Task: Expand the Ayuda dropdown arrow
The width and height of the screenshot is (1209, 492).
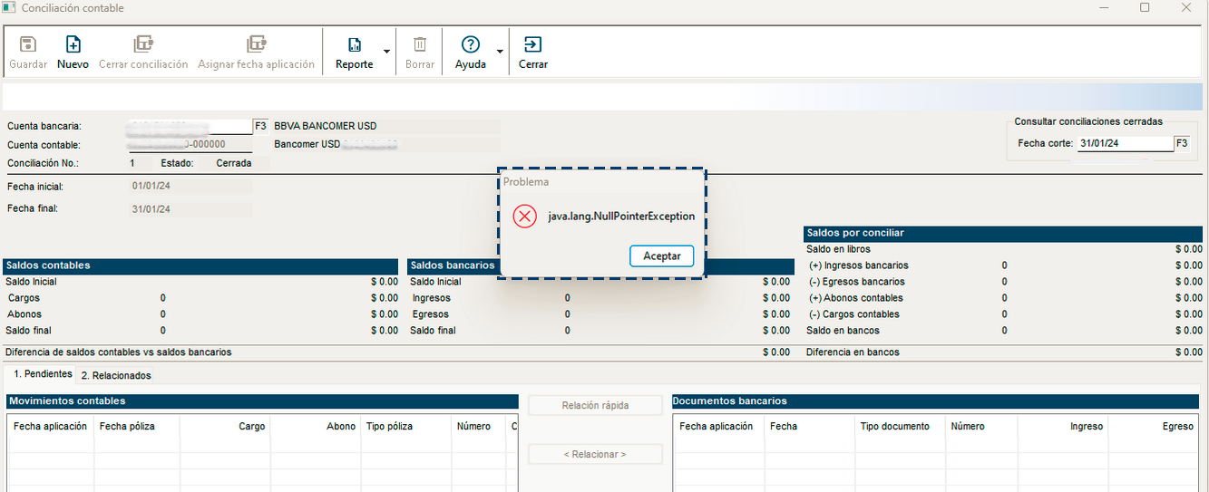Action: pos(500,52)
